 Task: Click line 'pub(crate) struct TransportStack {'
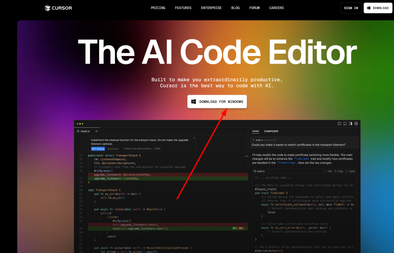[x=114, y=155]
